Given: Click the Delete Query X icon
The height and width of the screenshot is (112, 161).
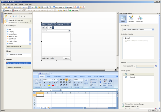Looking at the screenshot, I should click(x=13, y=16).
